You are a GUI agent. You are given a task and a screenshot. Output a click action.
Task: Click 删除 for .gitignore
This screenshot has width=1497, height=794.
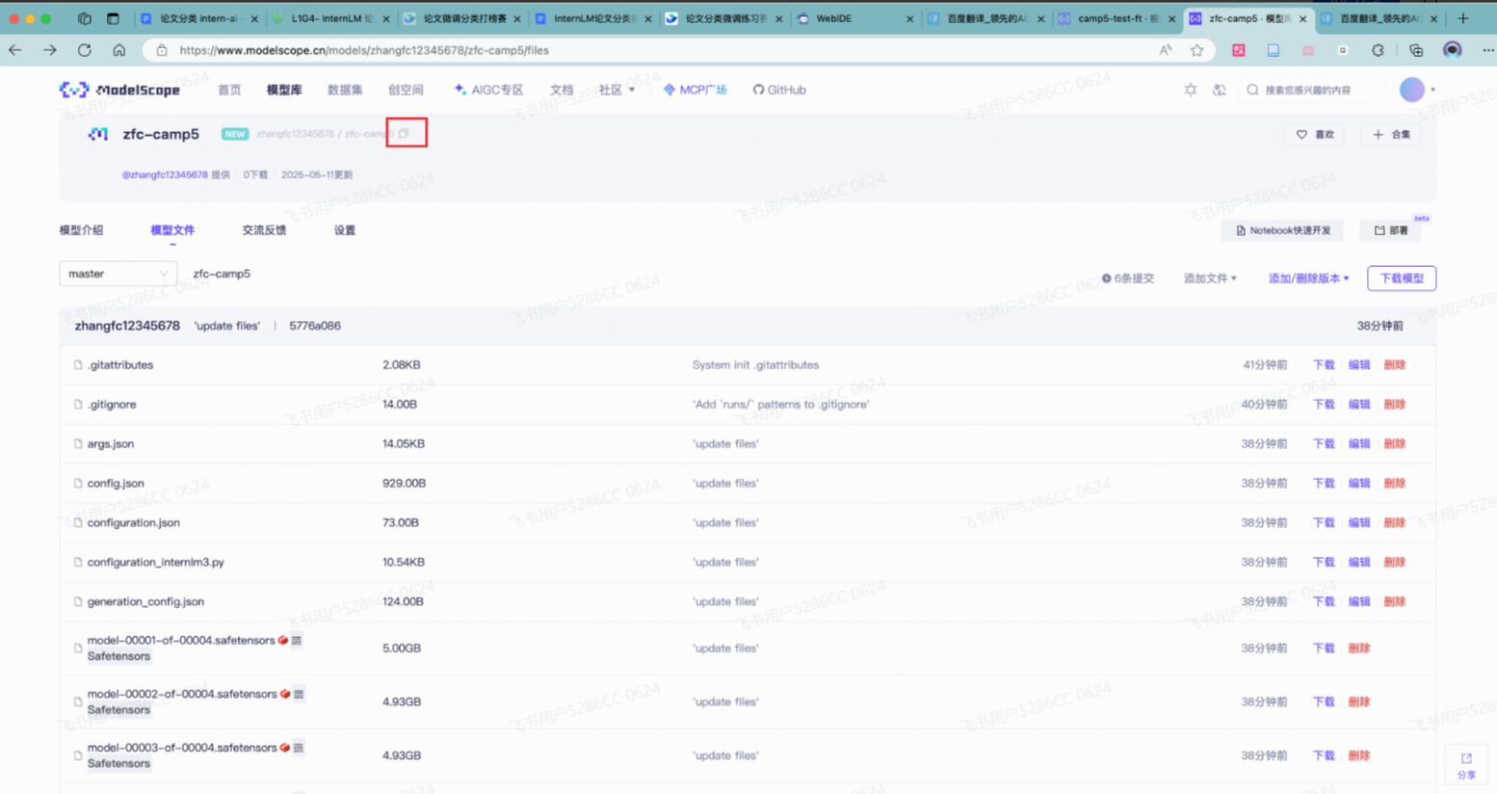[x=1394, y=405]
